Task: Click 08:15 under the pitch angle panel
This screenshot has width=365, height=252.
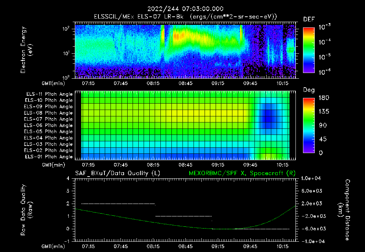Action: (x=153, y=165)
